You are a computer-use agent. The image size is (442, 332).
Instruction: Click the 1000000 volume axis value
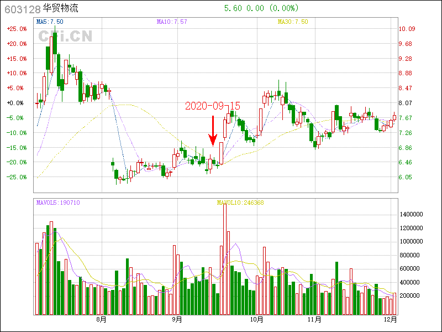click(x=412, y=241)
